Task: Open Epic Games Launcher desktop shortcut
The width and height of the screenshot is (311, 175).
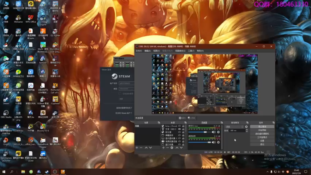Action: [6, 156]
